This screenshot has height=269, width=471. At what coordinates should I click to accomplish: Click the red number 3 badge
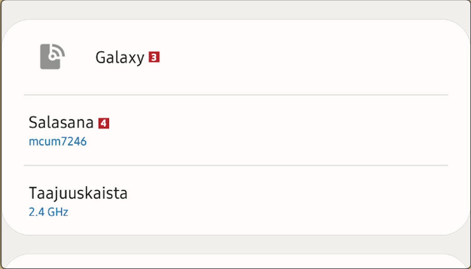coord(154,57)
